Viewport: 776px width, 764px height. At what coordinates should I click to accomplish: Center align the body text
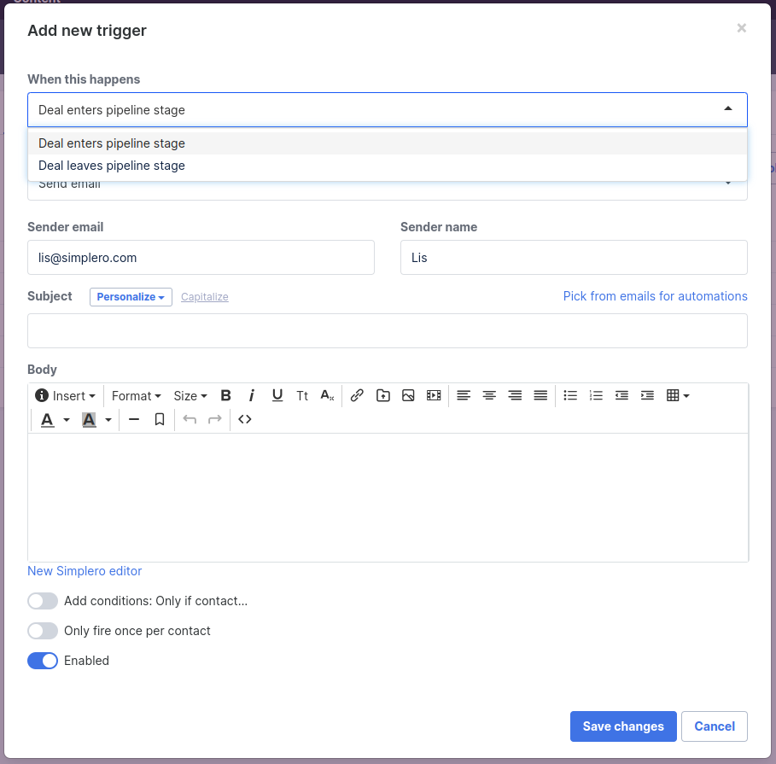[489, 395]
